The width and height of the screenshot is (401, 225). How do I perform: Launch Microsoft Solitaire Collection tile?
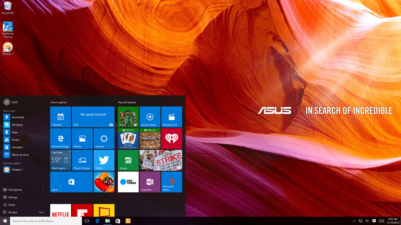click(129, 138)
